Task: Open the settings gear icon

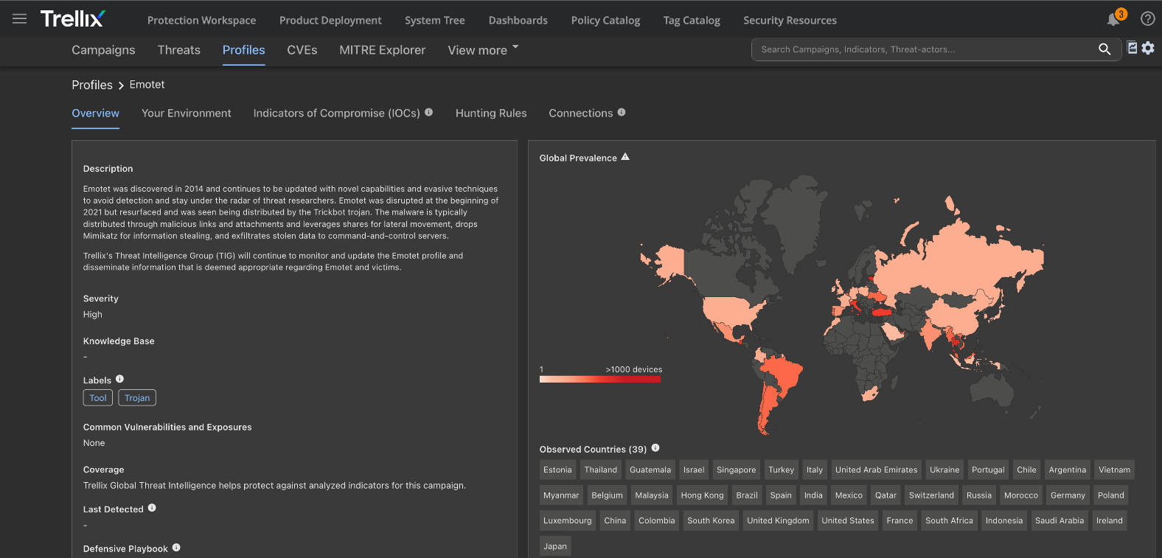Action: (1148, 48)
